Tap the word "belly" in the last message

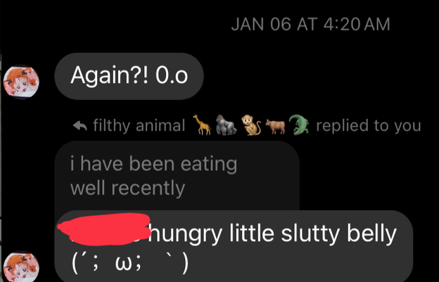tap(371, 234)
